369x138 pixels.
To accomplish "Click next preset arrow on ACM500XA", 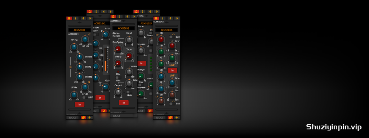I will [177, 18].
